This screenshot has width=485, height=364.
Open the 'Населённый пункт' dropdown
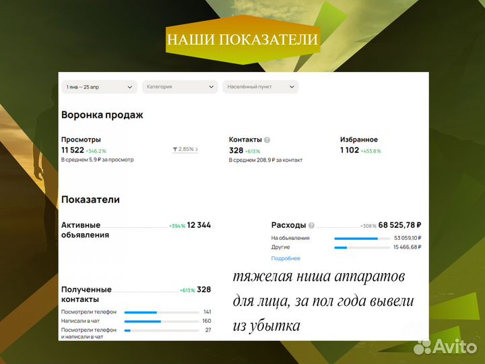(x=261, y=87)
